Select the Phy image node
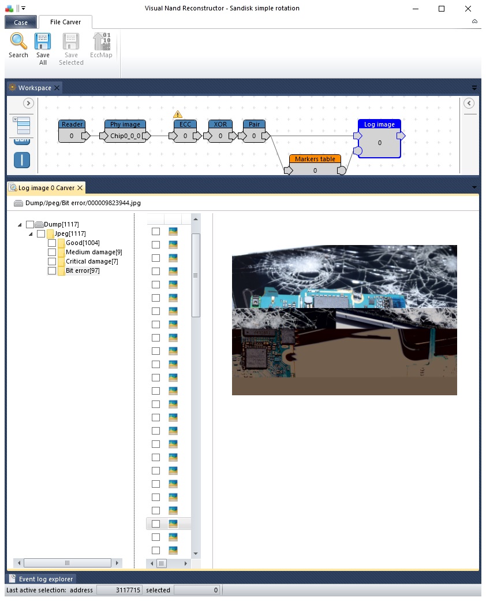This screenshot has height=601, width=486. point(125,131)
